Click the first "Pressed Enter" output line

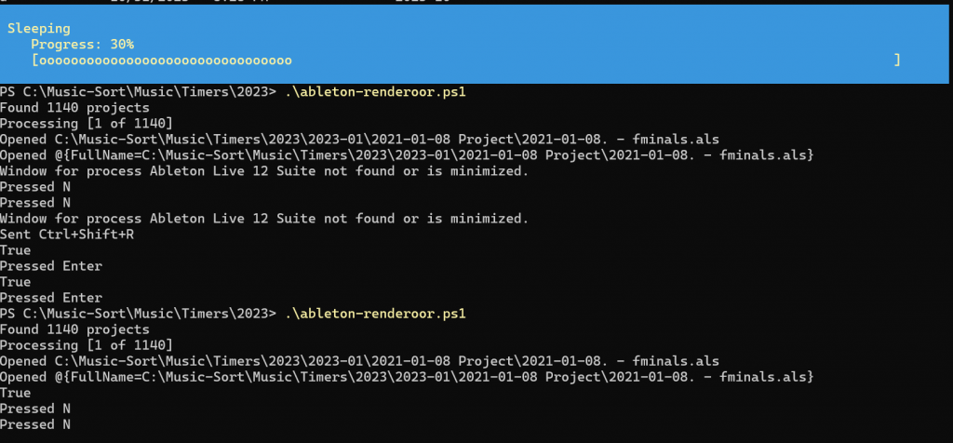click(x=51, y=266)
